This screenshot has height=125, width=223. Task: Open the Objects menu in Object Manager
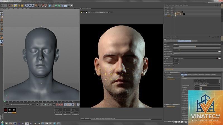pyautogui.click(x=177, y=5)
